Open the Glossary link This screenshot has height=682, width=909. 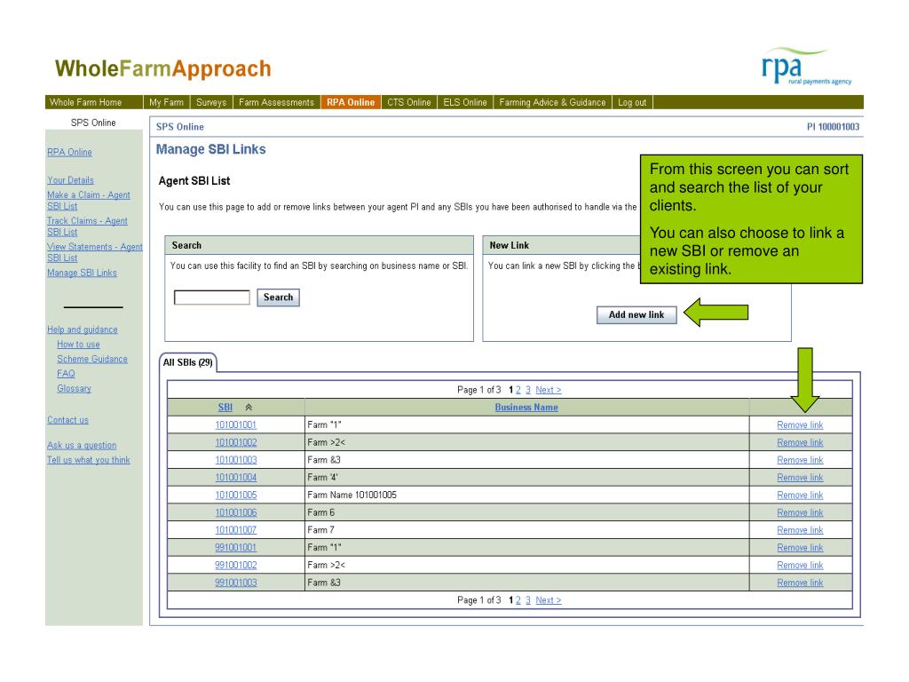pos(75,389)
